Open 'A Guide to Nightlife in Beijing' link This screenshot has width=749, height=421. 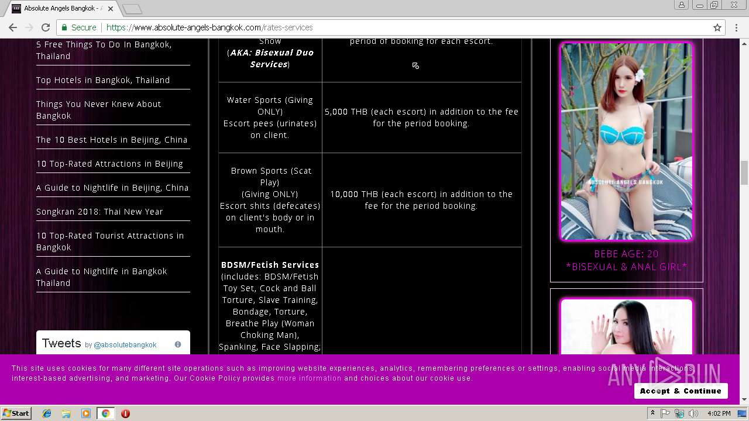112,188
